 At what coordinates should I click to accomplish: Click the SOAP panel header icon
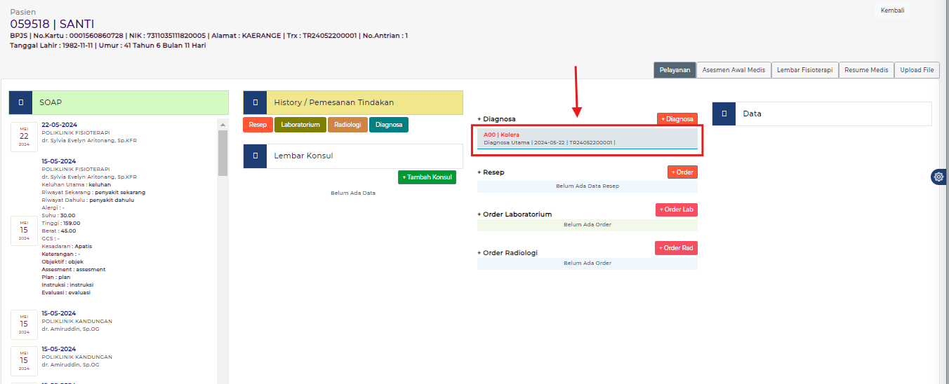coord(21,102)
